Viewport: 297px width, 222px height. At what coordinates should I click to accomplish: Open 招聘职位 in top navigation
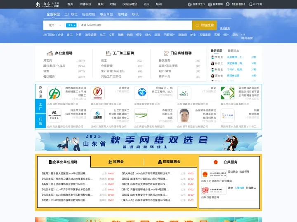[85, 4]
